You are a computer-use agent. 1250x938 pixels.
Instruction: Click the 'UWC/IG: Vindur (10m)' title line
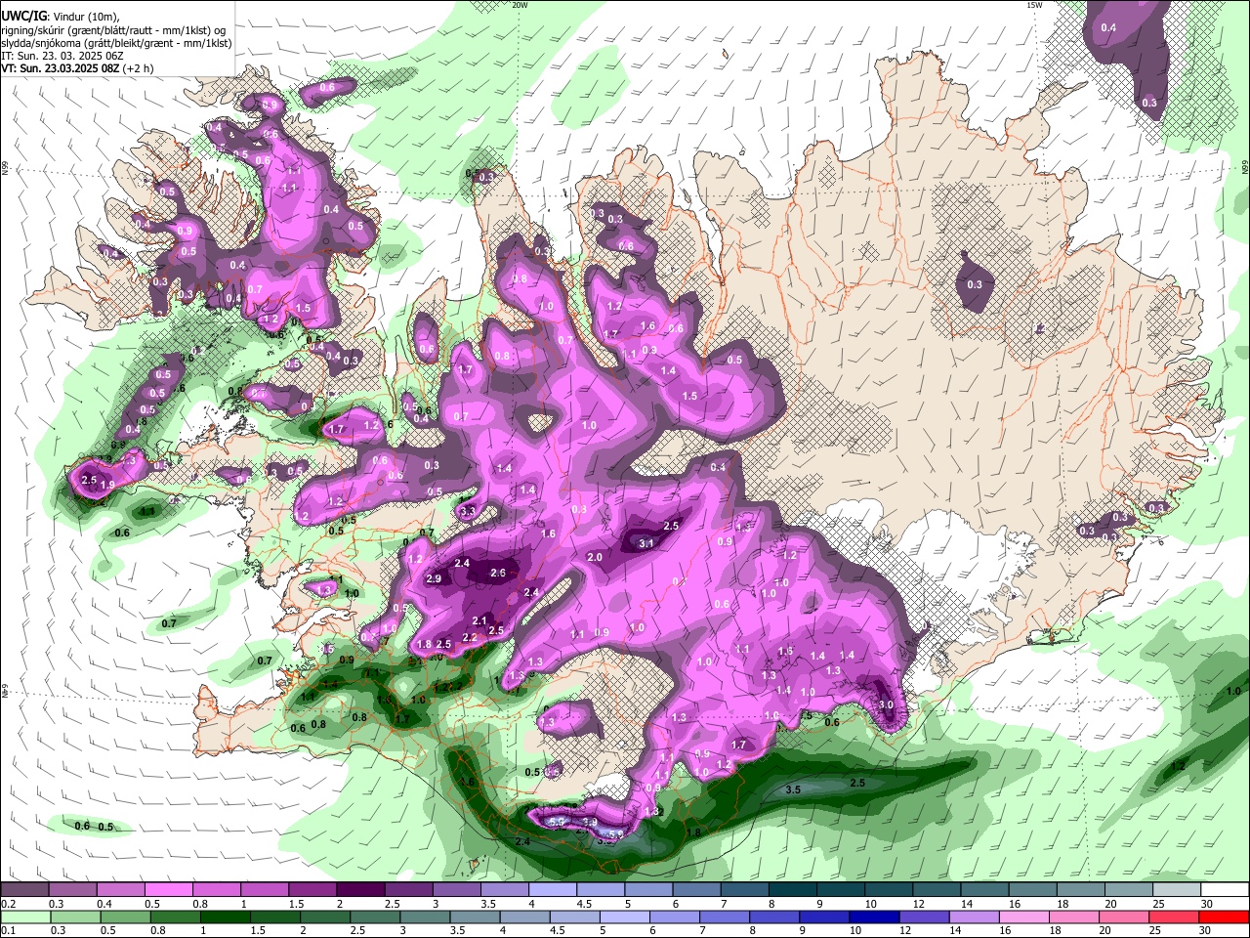[x=62, y=17]
